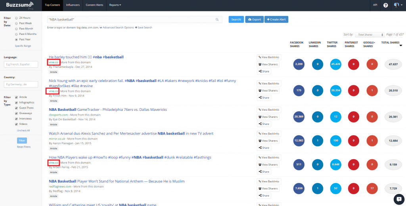Click the LinkedIn shares circle in the mirror.co.uk row
406x206 pixels.
tap(318, 141)
